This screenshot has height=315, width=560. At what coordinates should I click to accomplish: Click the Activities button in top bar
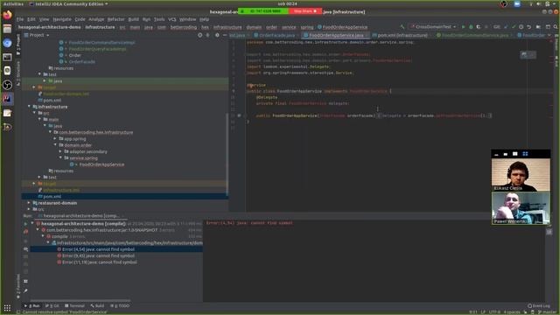click(x=13, y=3)
